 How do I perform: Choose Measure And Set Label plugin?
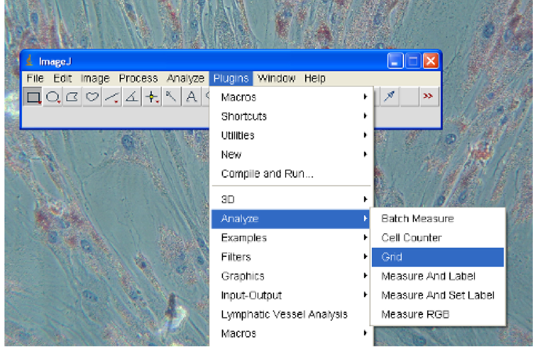438,295
